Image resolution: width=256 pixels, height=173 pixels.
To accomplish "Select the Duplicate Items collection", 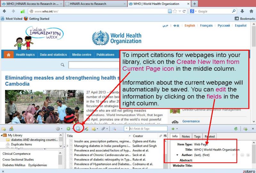I will [21, 144].
